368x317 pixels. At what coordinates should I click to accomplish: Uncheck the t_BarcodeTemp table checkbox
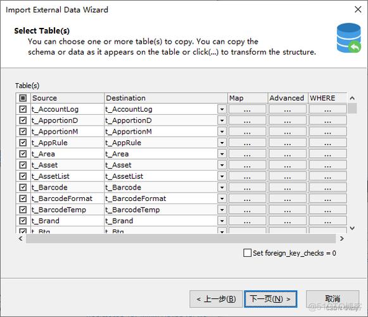(x=23, y=210)
